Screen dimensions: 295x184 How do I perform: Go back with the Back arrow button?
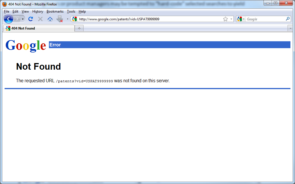(9, 19)
